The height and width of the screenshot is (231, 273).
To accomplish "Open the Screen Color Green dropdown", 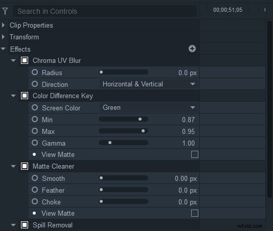I will click(x=149, y=108).
